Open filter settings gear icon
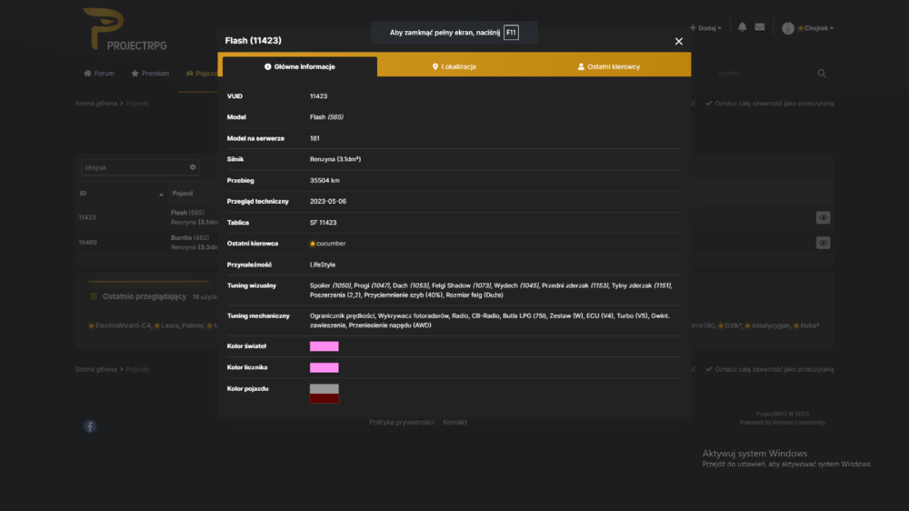 [x=193, y=167]
